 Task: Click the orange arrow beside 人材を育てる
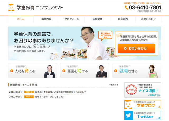click(12, 71)
